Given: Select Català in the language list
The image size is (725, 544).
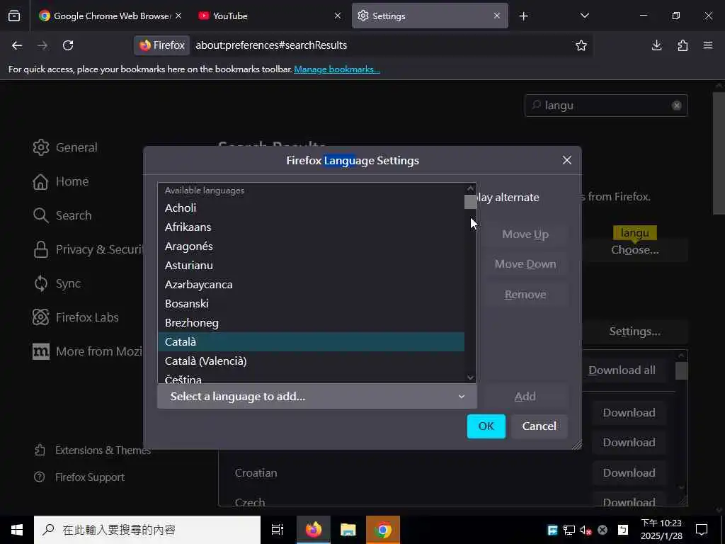Looking at the screenshot, I should point(311,342).
